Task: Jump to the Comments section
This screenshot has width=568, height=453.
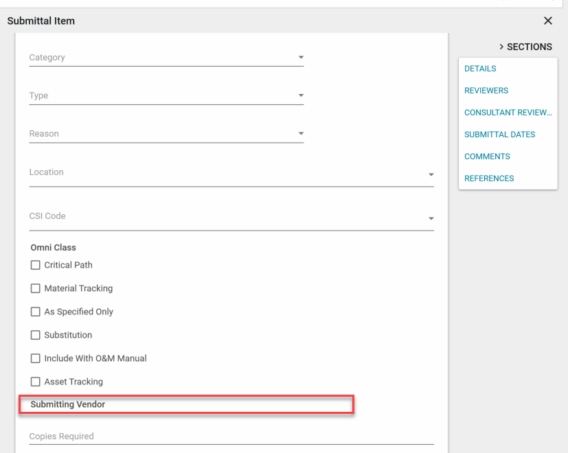Action: click(x=487, y=156)
